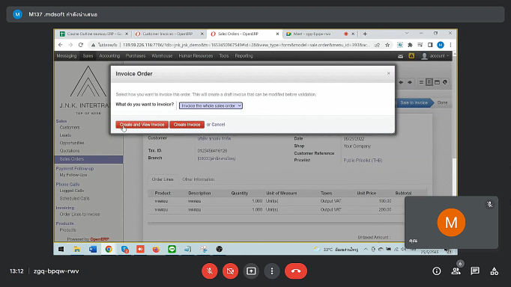Click the Create Invoice button
Viewport: 511px width, 287px height.
click(x=187, y=125)
